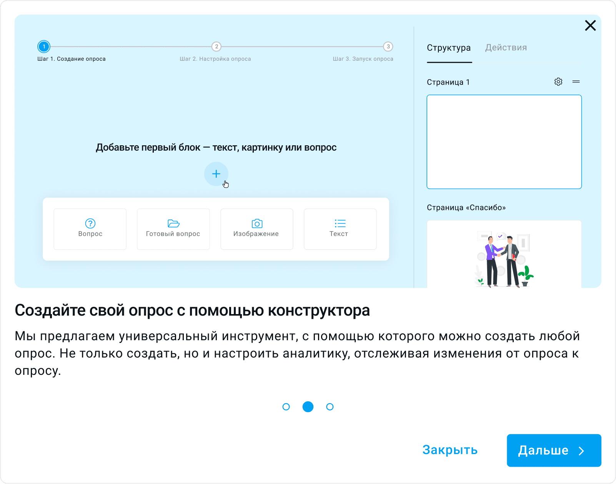
Task: Select the first carousel dot
Action: (x=286, y=407)
